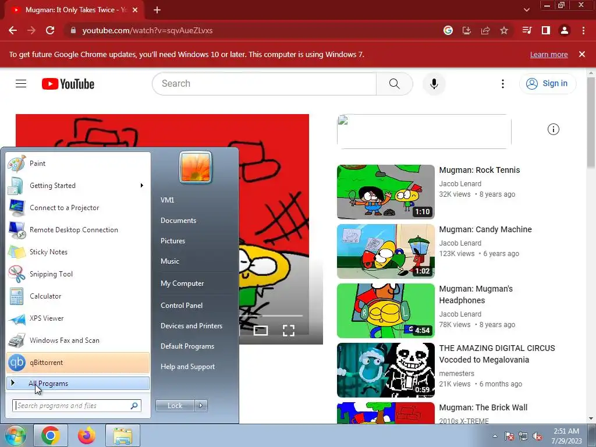Toggle volume mute in system tray
Image resolution: width=596 pixels, height=447 pixels.
(537, 437)
